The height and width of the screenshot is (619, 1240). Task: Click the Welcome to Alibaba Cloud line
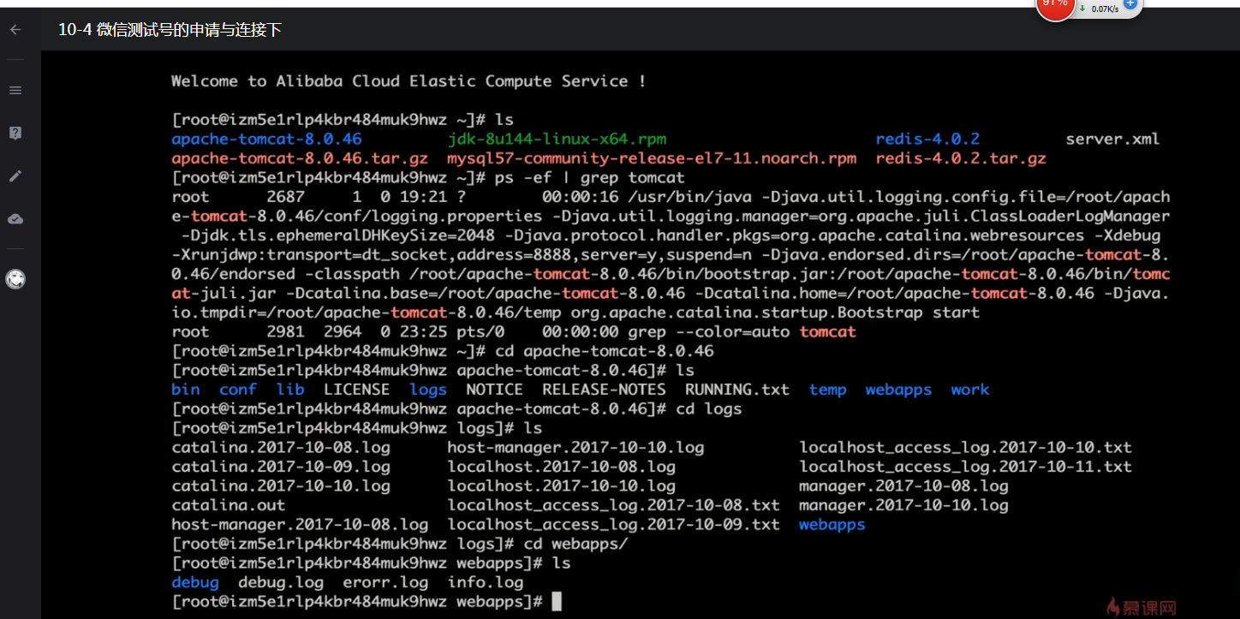coord(408,81)
